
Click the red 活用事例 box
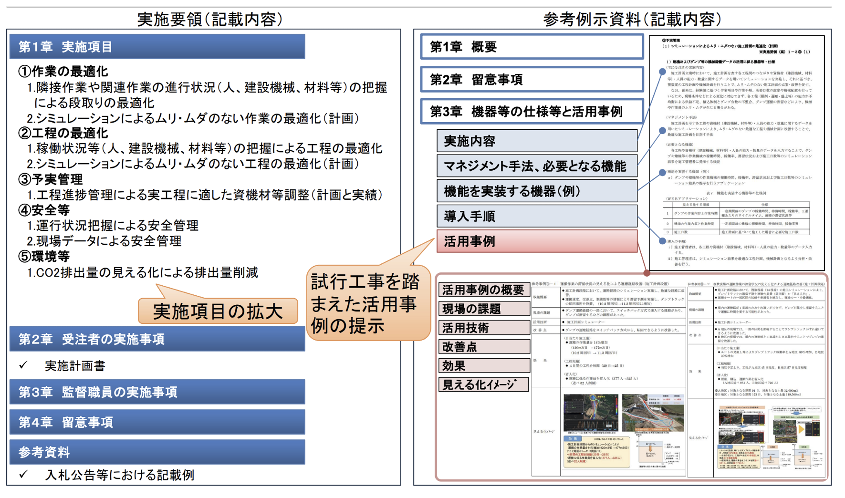point(537,241)
